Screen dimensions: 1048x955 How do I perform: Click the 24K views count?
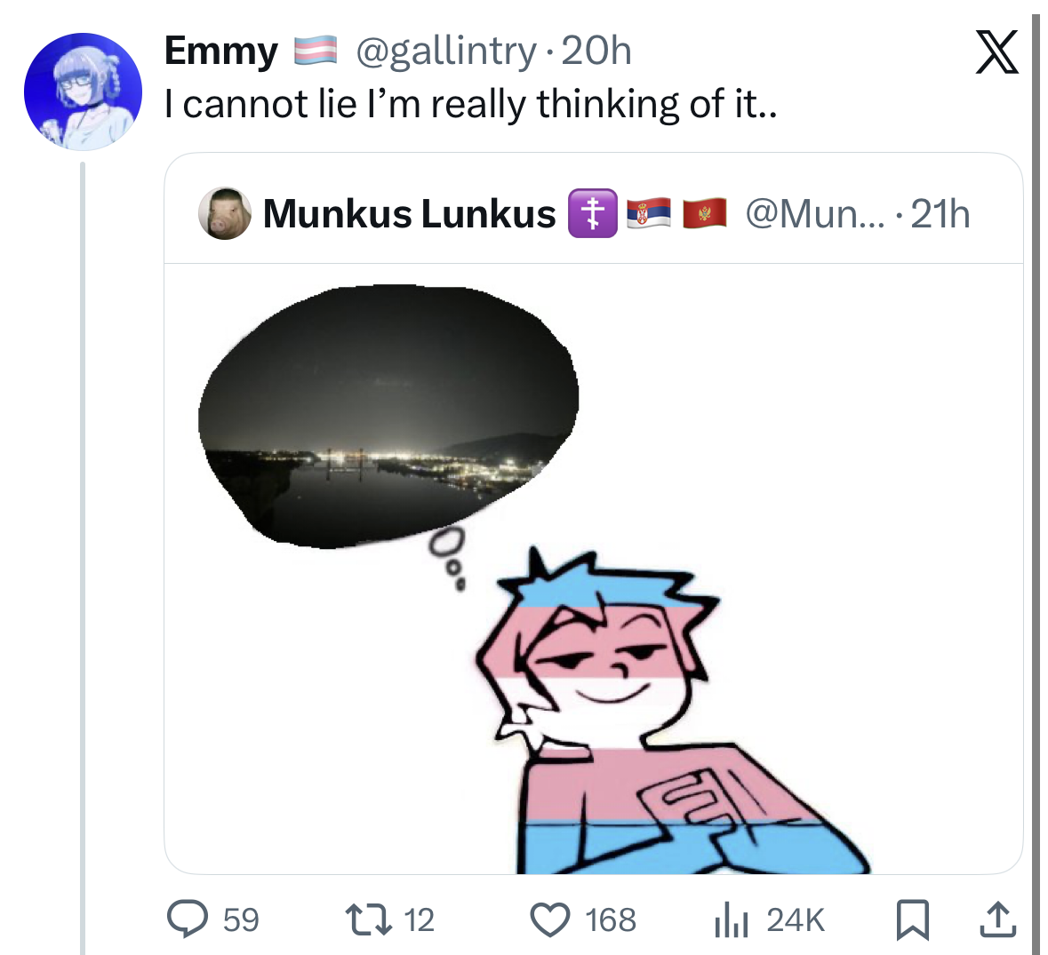pos(796,919)
